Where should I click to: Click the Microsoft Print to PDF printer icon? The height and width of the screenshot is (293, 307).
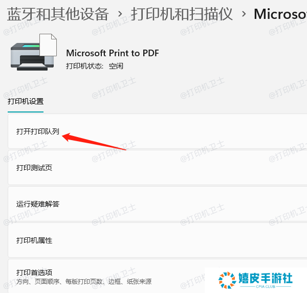[34, 52]
